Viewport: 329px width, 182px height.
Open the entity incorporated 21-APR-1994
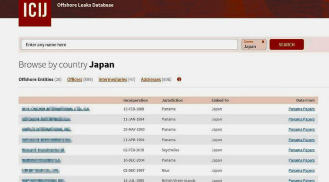pyautogui.click(x=47, y=140)
